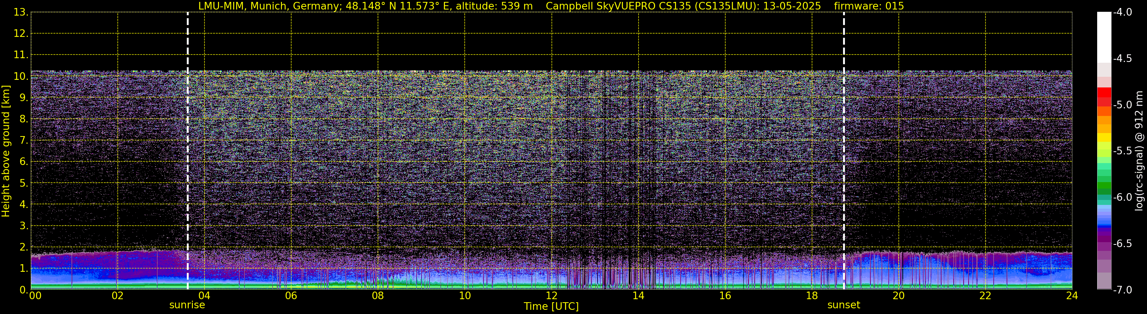The image size is (1147, 314).
Task: Click the y-axis tick label '4.'
Action: tap(24, 205)
